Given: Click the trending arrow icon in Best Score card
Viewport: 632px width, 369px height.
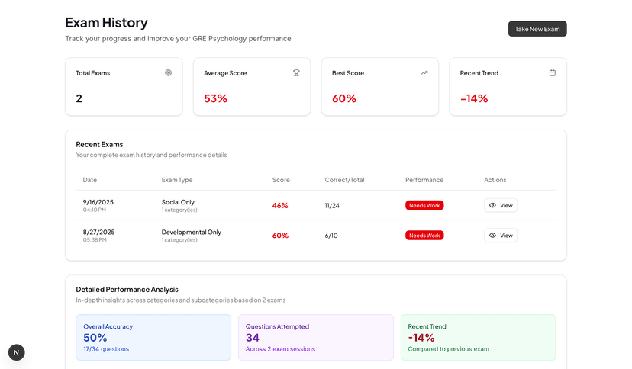Looking at the screenshot, I should tap(424, 73).
